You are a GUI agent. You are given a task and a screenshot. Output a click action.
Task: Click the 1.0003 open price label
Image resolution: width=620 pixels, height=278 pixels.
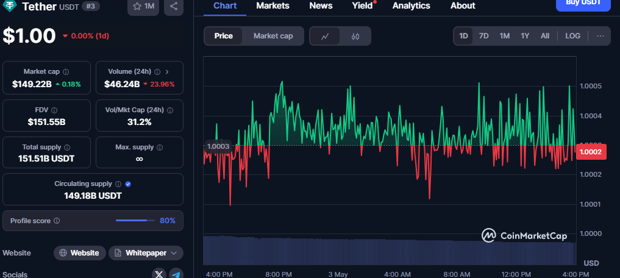[x=218, y=147]
